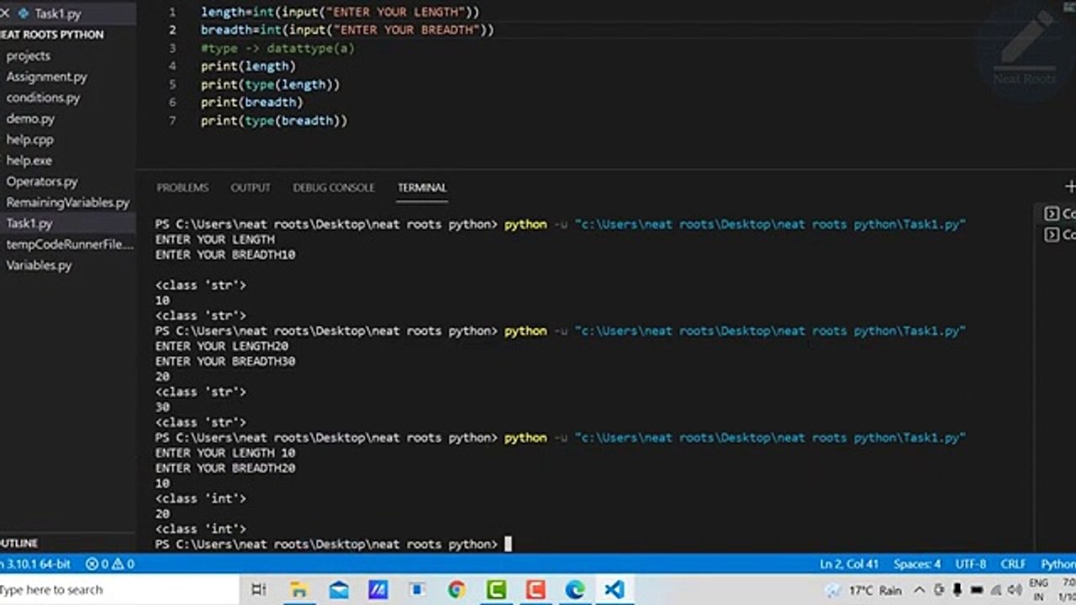The width and height of the screenshot is (1076, 605).
Task: Switch to the PROBLEMS panel tab
Action: [x=182, y=187]
